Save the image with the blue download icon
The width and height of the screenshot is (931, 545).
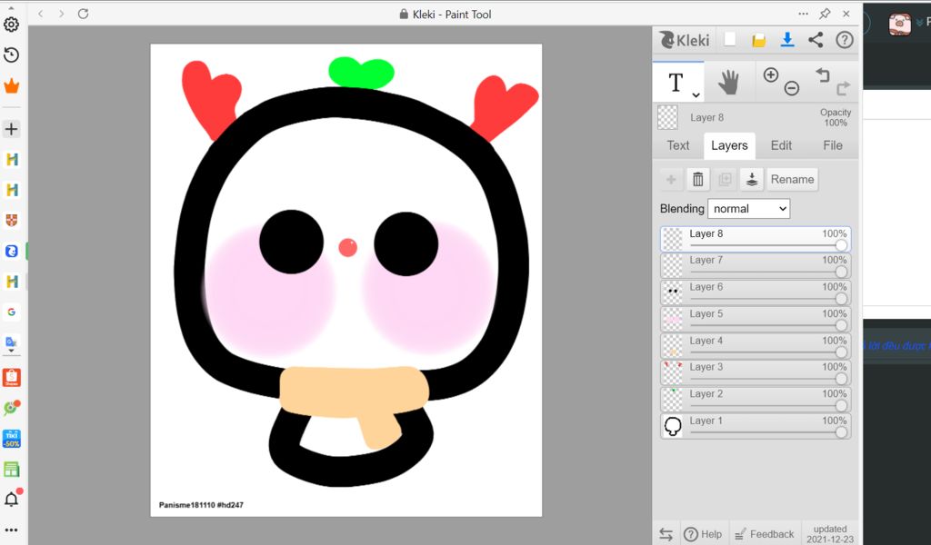pos(787,40)
